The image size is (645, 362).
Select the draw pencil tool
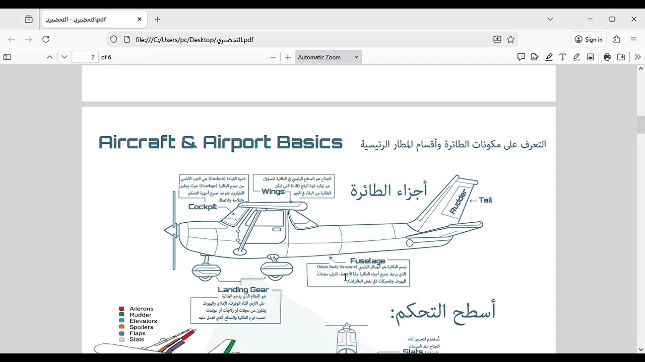pos(577,57)
